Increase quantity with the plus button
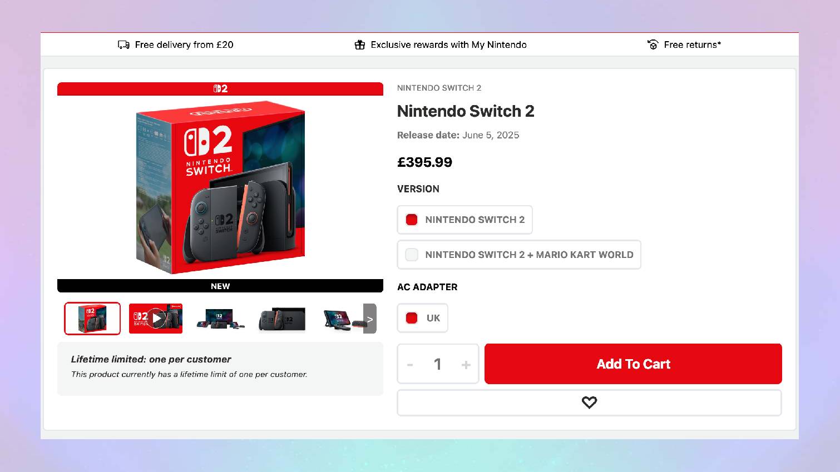Screen dimensions: 840x472 [x=466, y=365]
